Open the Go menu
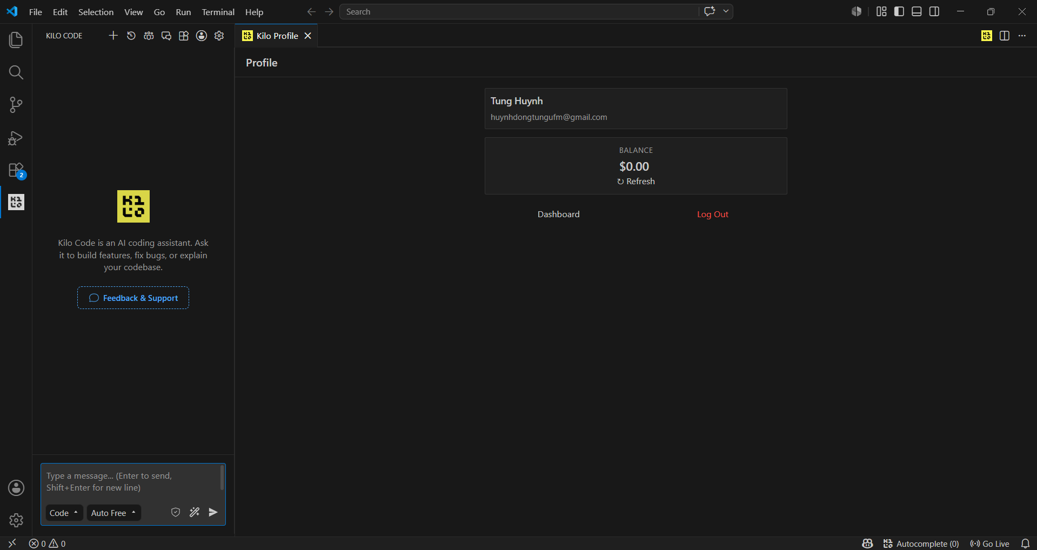This screenshot has width=1037, height=550. point(159,12)
